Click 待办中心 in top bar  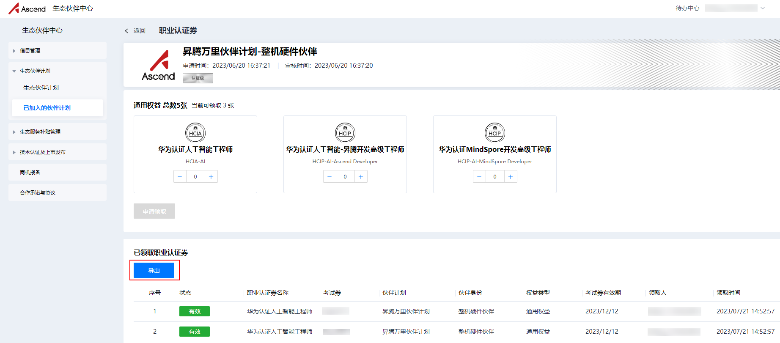tap(687, 8)
